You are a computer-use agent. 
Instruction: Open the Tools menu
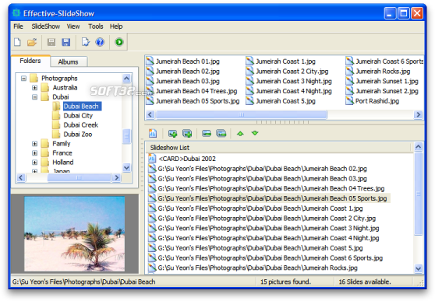96,26
